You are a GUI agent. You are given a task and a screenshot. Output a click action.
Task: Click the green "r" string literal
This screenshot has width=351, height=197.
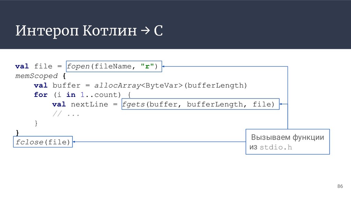click(x=147, y=66)
